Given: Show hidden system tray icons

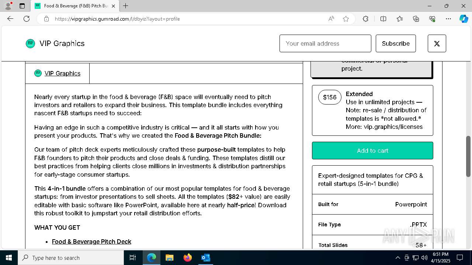Looking at the screenshot, I should coord(398,258).
